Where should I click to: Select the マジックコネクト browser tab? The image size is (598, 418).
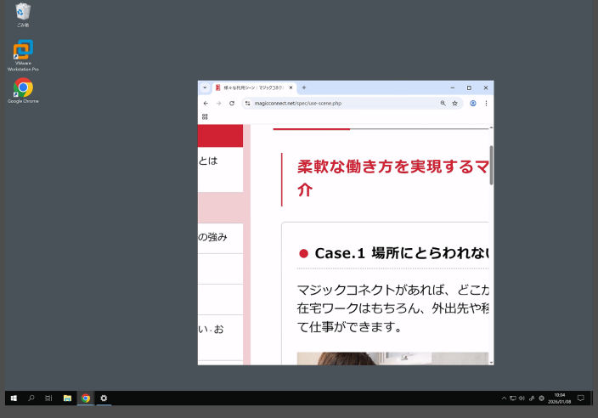251,88
